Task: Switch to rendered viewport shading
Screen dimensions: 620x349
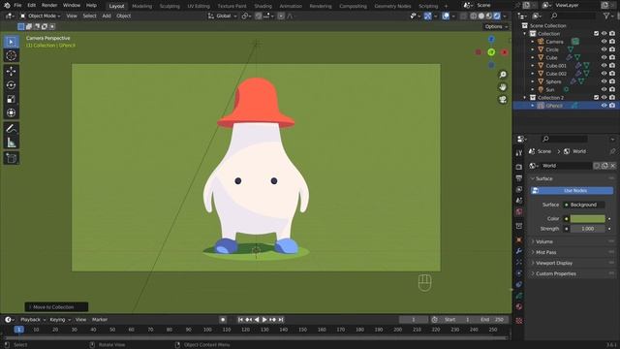Action: tap(497, 16)
